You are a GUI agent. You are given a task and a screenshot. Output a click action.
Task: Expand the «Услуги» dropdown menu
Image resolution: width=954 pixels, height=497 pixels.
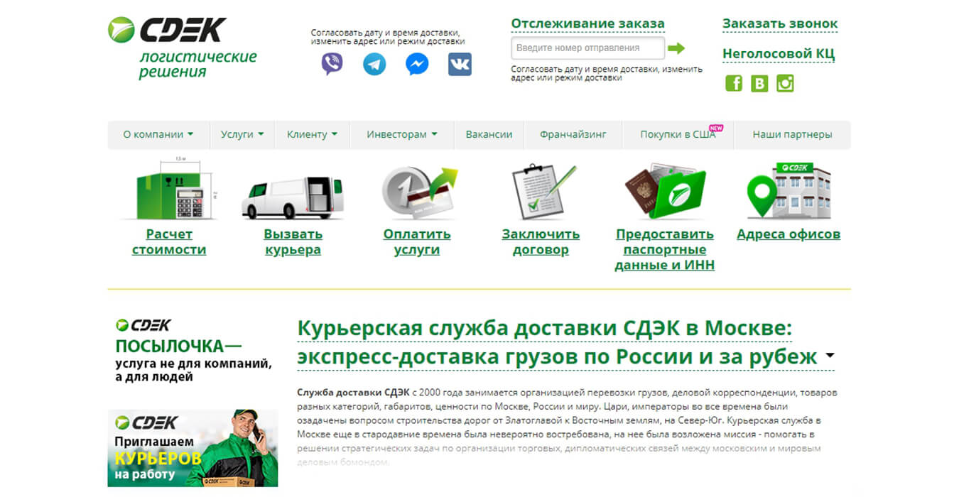tap(242, 134)
